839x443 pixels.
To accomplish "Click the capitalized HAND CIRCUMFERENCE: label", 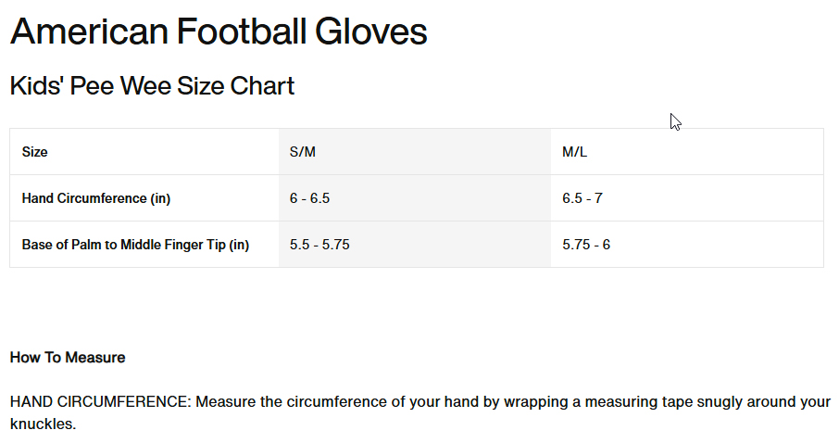I will pyautogui.click(x=101, y=403).
